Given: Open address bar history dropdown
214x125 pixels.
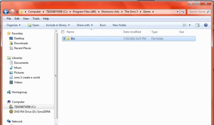Looking at the screenshot, I should coord(177,12).
